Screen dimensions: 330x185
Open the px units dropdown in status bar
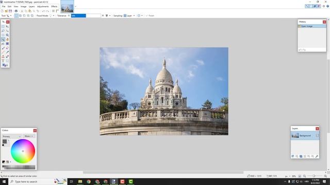[x=287, y=176]
